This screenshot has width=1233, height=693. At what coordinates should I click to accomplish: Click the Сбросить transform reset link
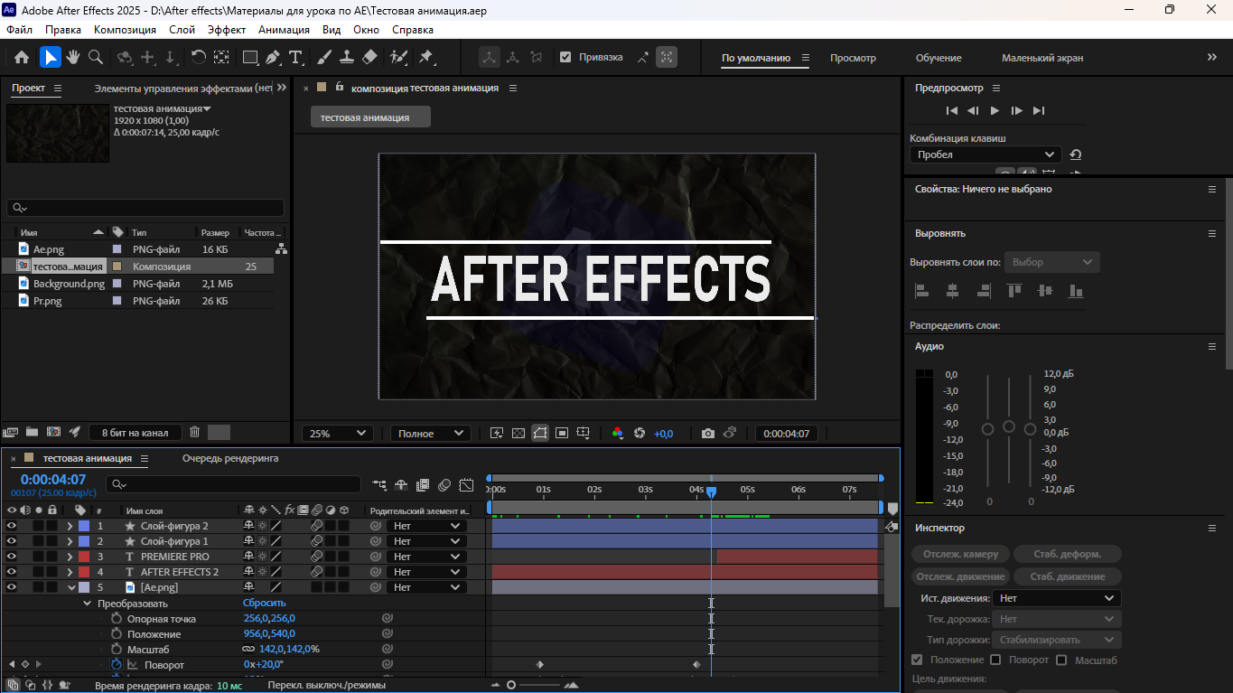(265, 603)
